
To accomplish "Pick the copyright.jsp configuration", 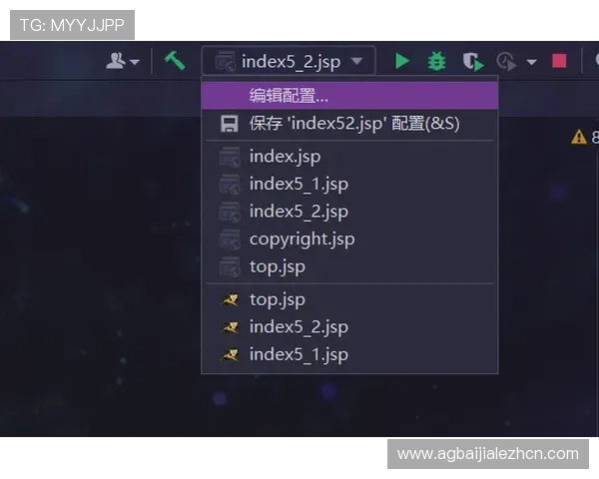I will pyautogui.click(x=301, y=239).
